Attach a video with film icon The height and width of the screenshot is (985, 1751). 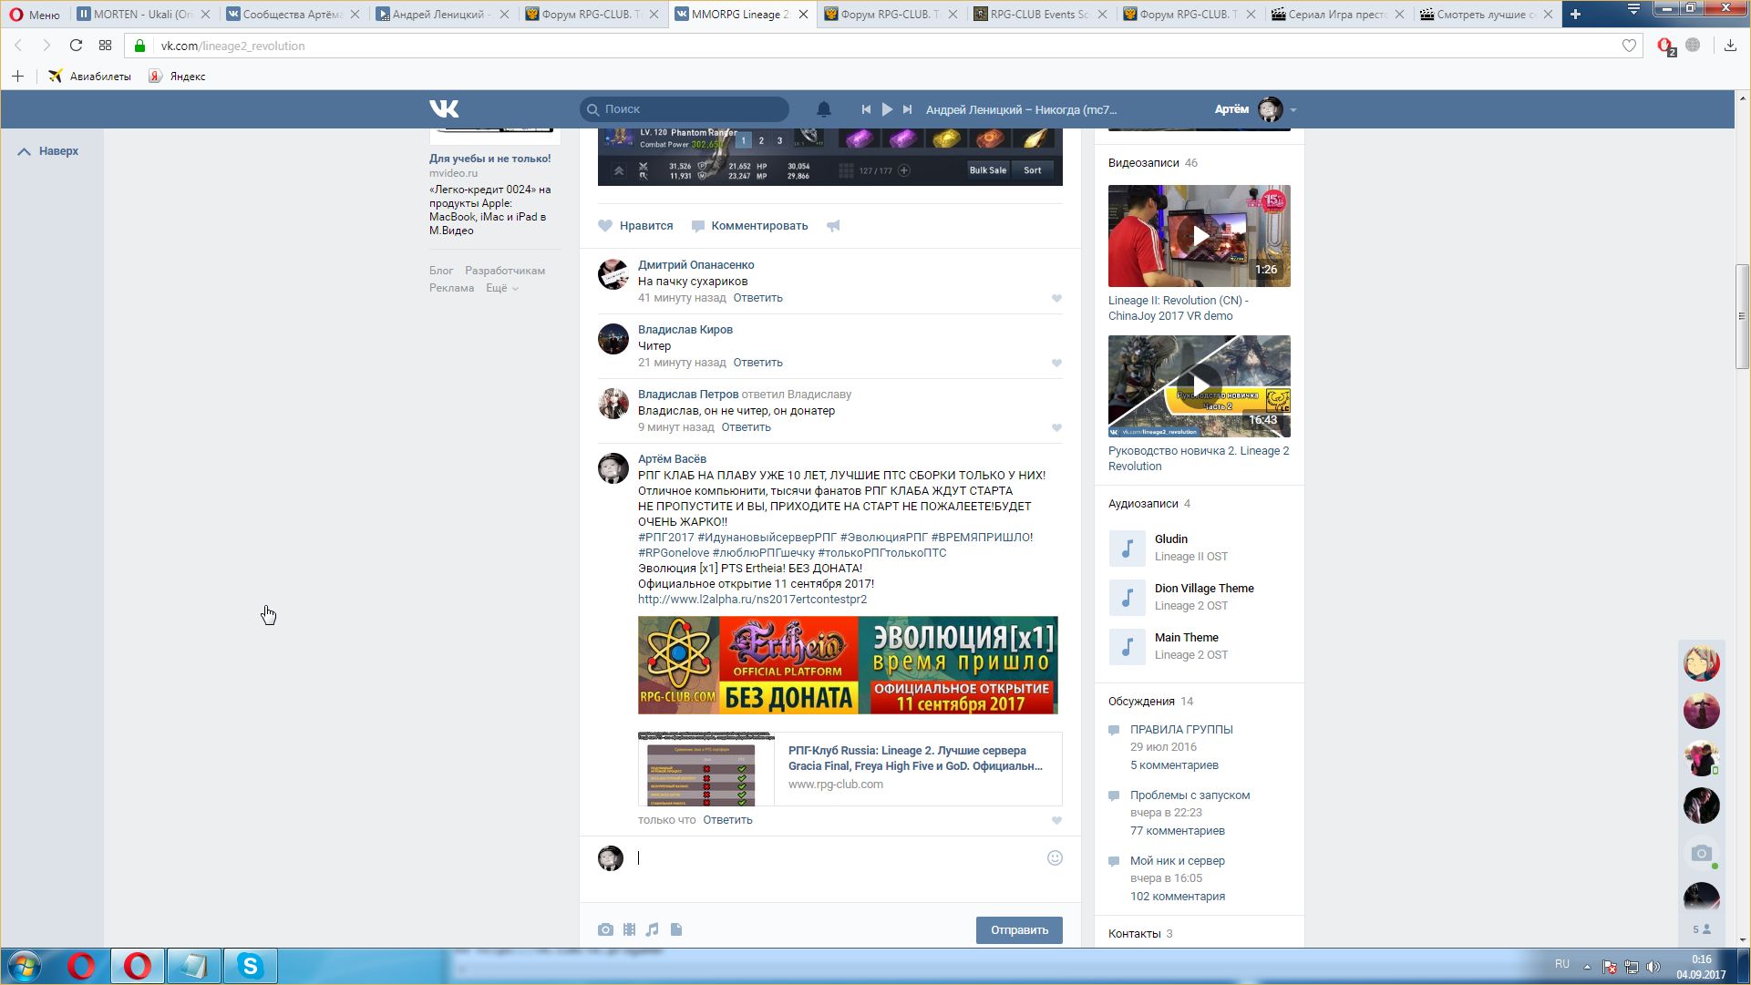(629, 929)
